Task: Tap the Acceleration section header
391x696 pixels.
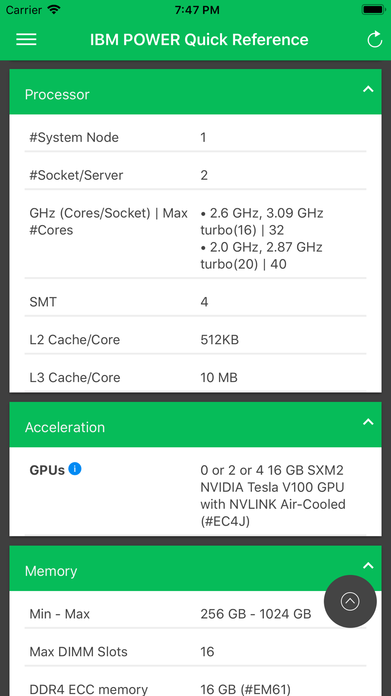Action: [195, 425]
